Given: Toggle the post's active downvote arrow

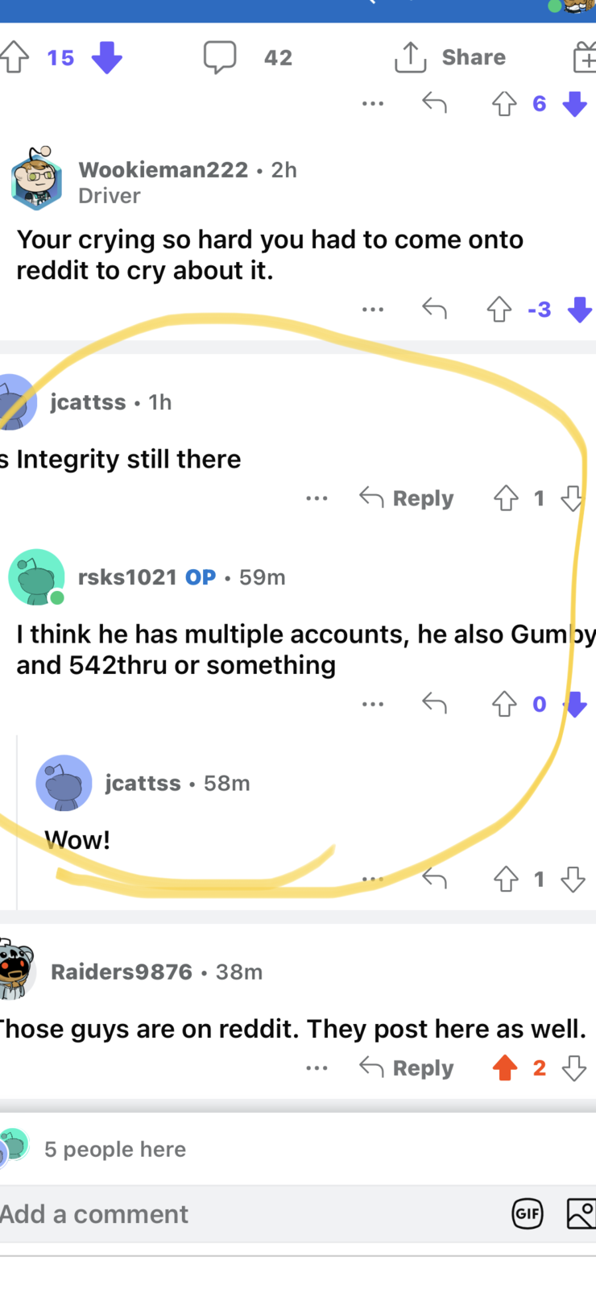Looking at the screenshot, I should pos(106,58).
